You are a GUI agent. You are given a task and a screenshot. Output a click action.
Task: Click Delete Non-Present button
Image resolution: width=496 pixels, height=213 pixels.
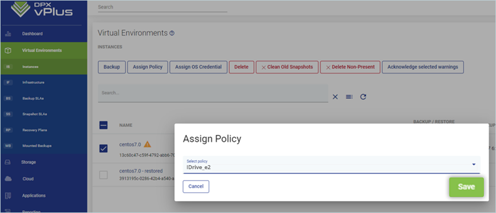[350, 67]
